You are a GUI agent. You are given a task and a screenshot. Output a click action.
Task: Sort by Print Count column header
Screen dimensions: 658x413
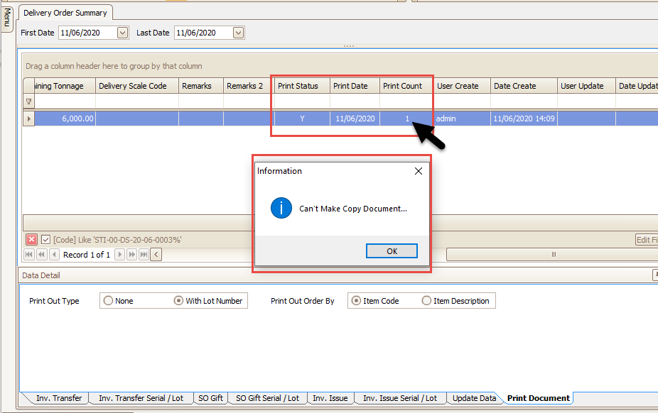click(406, 86)
